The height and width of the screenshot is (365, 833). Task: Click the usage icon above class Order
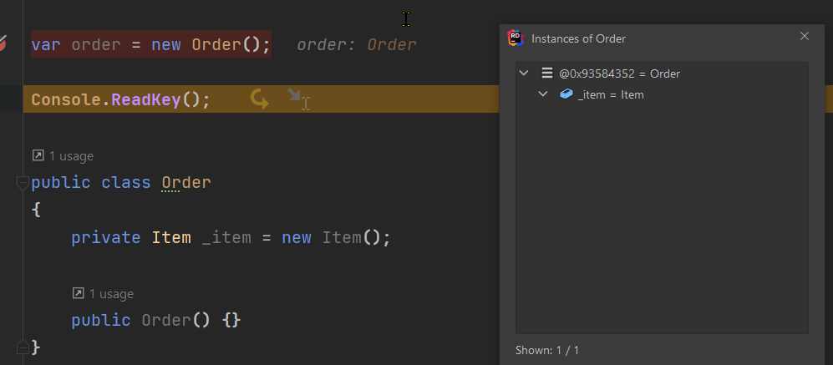tap(38, 156)
